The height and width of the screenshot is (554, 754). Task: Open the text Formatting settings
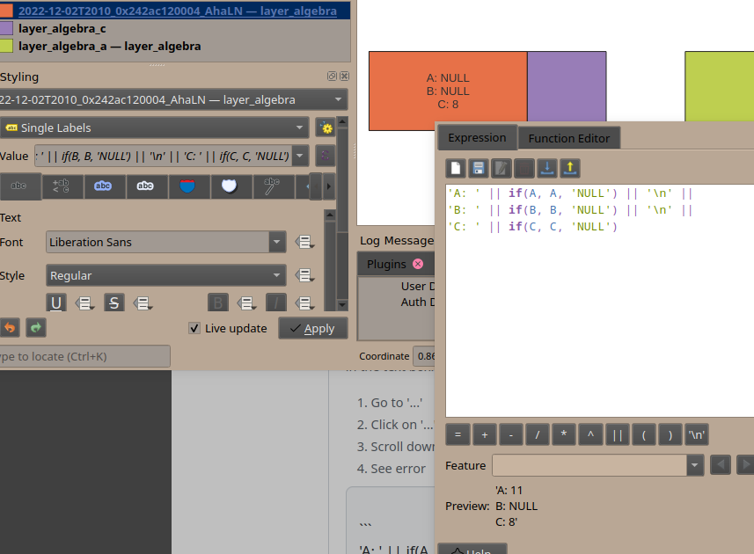[59, 186]
